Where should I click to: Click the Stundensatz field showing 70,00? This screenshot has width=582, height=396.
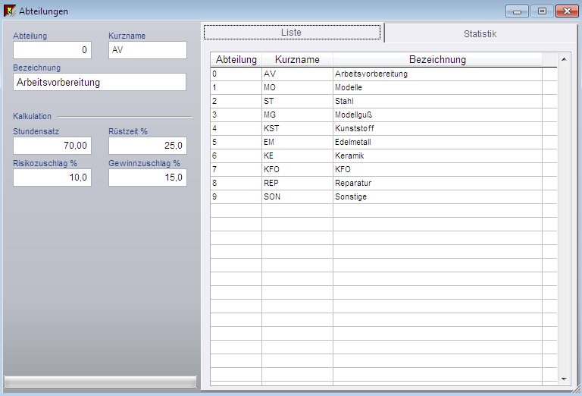52,146
